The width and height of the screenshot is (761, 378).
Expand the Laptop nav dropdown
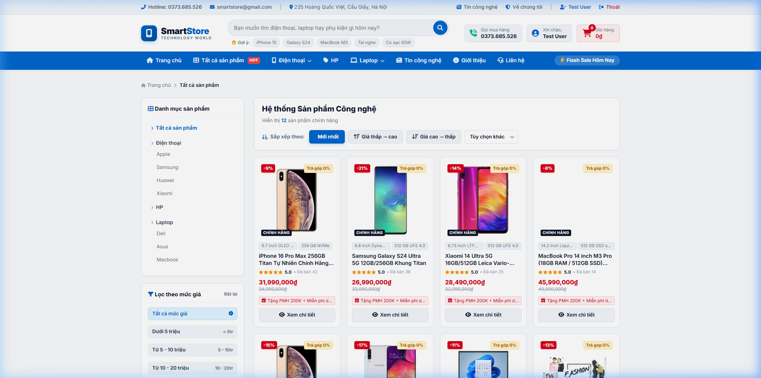(367, 61)
